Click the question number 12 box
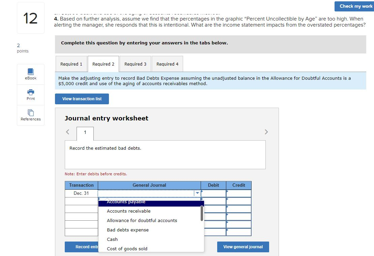 point(31,18)
